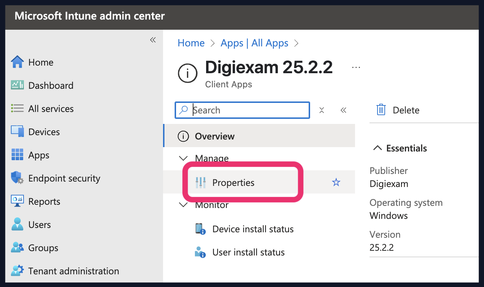484x287 pixels.
Task: Click the Reports monitor icon
Action: click(17, 201)
